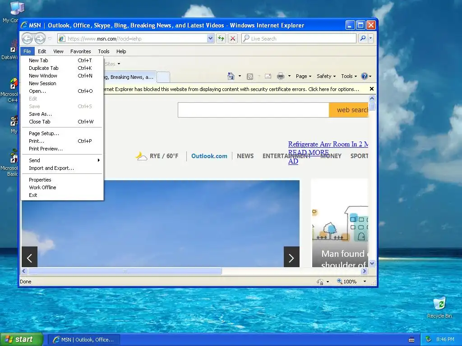Open the recent pages dropdown arrow
The image size is (462, 346).
coord(50,39)
